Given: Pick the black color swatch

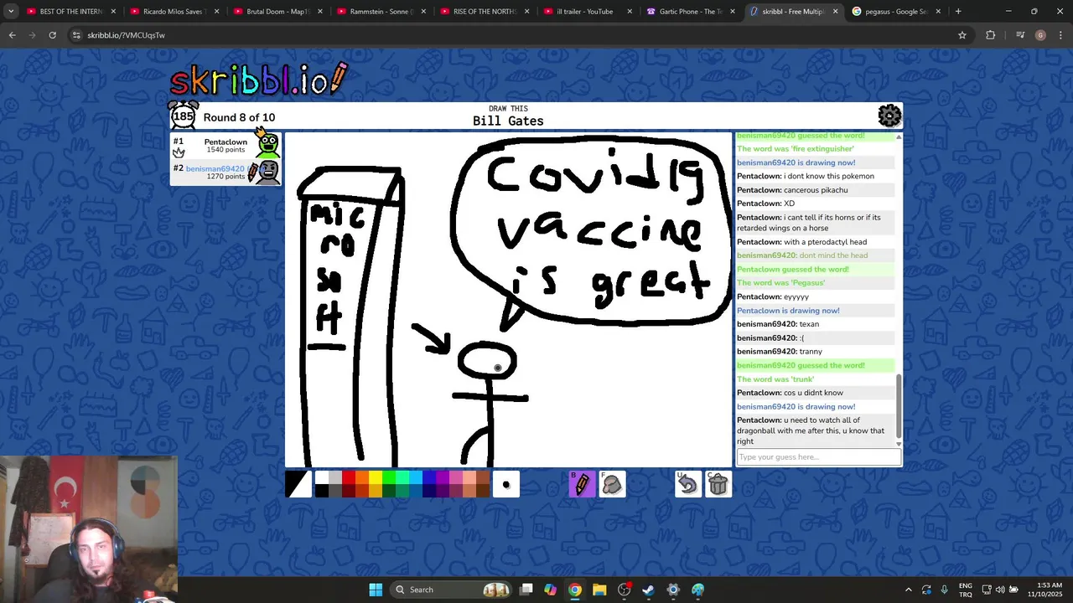Looking at the screenshot, I should (322, 491).
